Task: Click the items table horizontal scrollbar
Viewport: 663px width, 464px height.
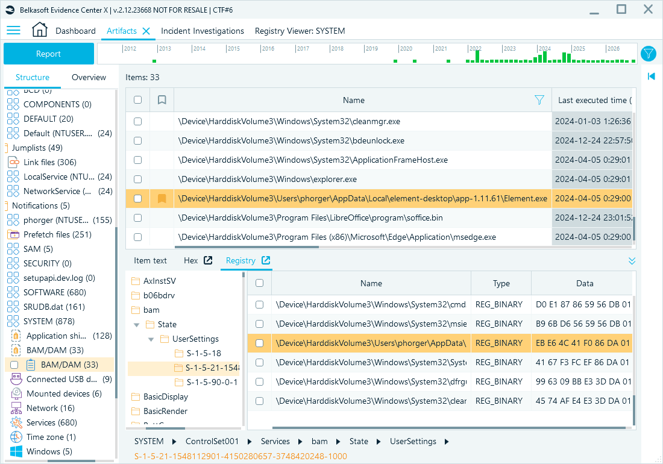Action: [247, 247]
